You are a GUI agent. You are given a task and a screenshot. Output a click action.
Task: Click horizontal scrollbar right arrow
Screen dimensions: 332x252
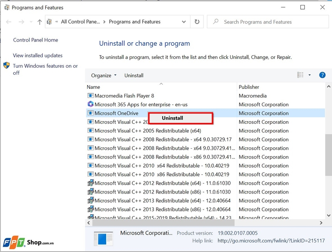point(321,223)
